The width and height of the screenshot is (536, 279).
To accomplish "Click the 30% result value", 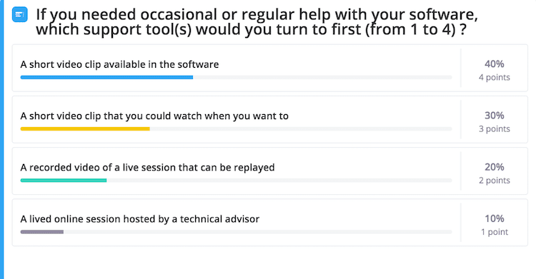I will [495, 116].
